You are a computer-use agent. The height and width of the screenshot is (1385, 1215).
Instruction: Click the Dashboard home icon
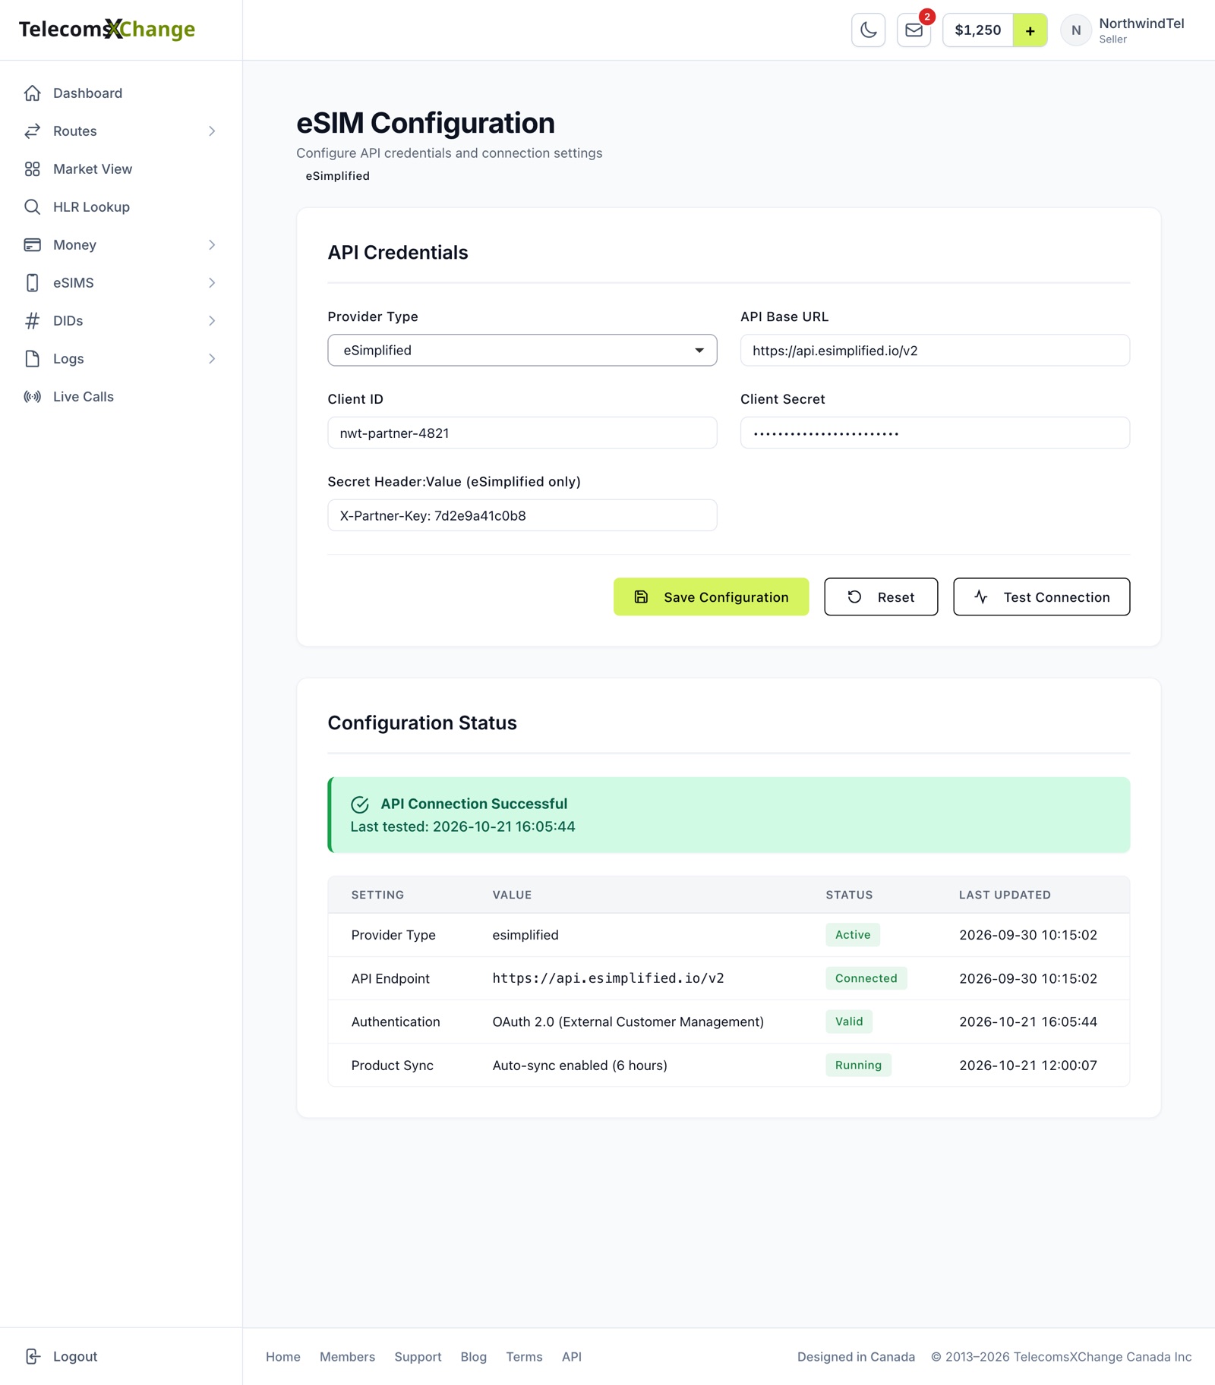tap(32, 93)
